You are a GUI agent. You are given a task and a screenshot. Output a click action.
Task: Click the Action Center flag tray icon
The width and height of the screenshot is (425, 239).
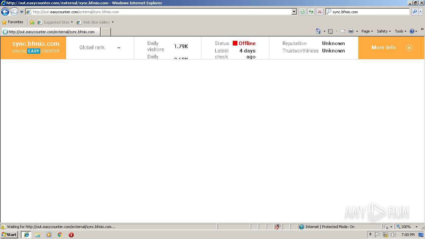tap(378, 235)
